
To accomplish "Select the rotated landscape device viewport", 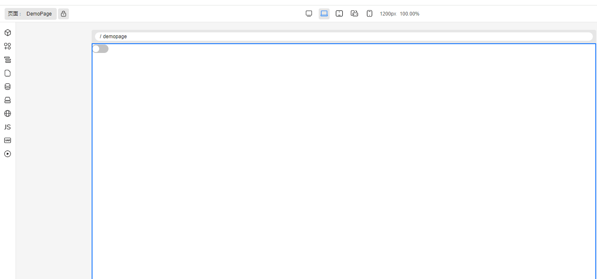I will point(354,14).
